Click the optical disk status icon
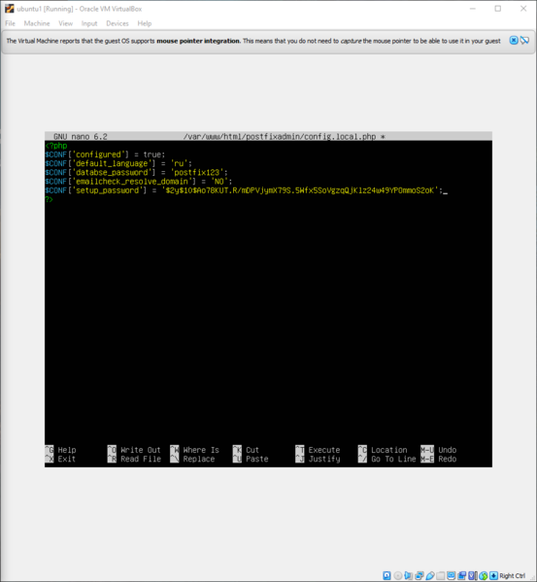This screenshot has height=582, width=537. coord(397,576)
